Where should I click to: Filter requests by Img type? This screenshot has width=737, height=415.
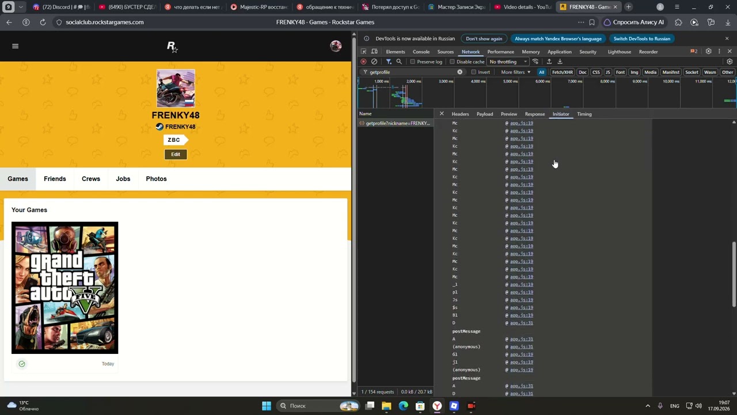point(635,72)
